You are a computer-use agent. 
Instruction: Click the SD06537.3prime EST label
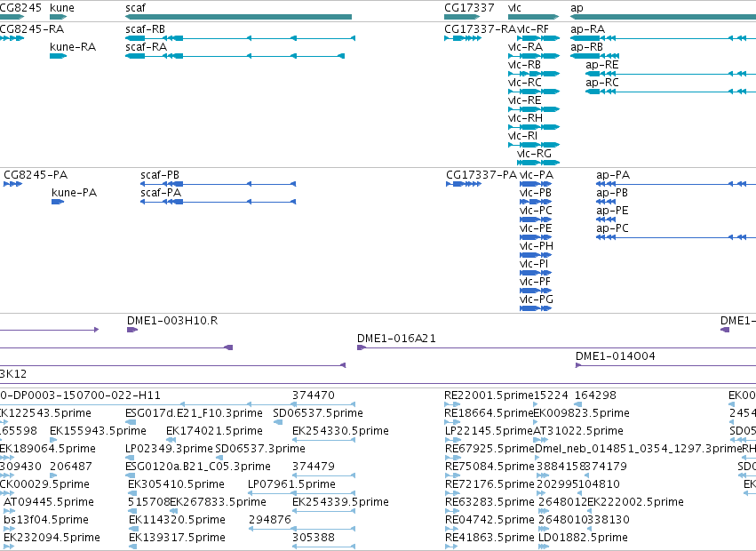pos(260,449)
